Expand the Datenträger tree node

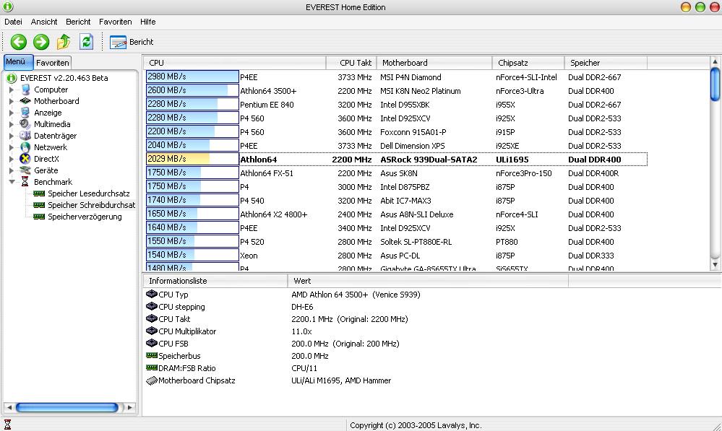pos(12,136)
